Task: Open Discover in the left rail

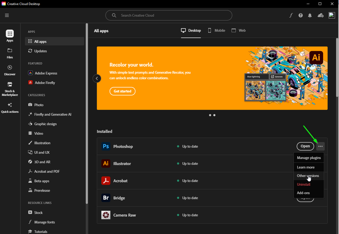Action: (10, 70)
